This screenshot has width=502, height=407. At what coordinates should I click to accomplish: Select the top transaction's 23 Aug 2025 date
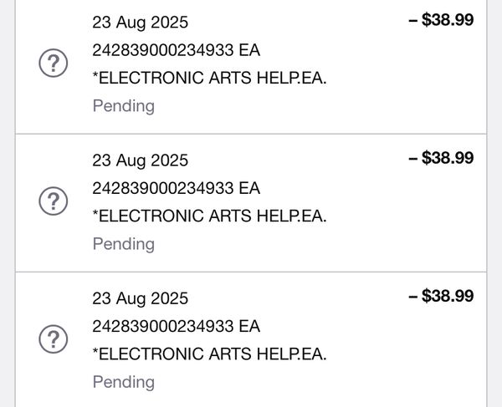[x=141, y=23]
